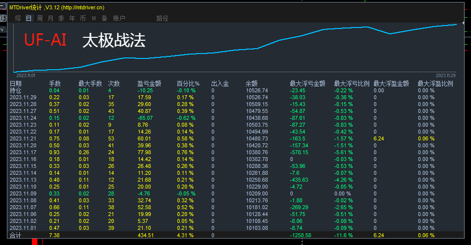
Task: Click the total floating loss -1258.58
Action: (301, 236)
